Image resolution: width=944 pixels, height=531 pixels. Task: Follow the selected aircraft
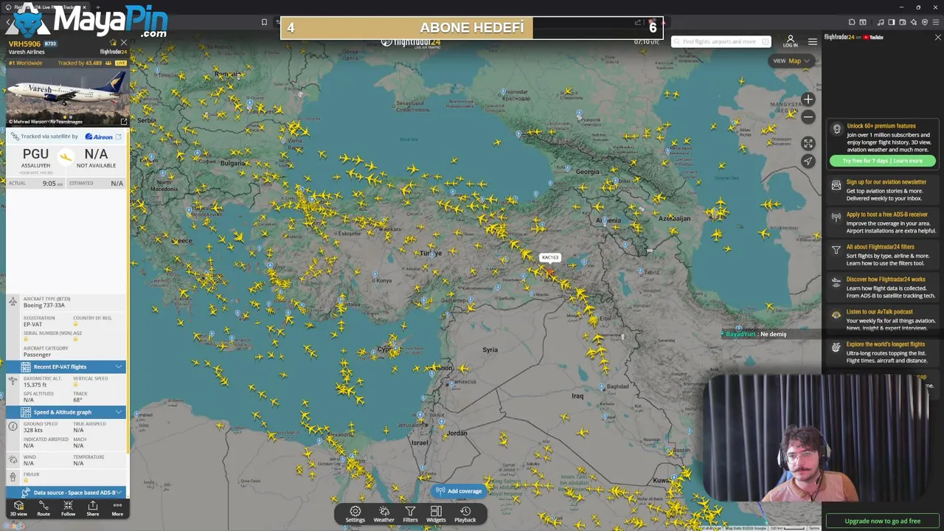pos(68,508)
